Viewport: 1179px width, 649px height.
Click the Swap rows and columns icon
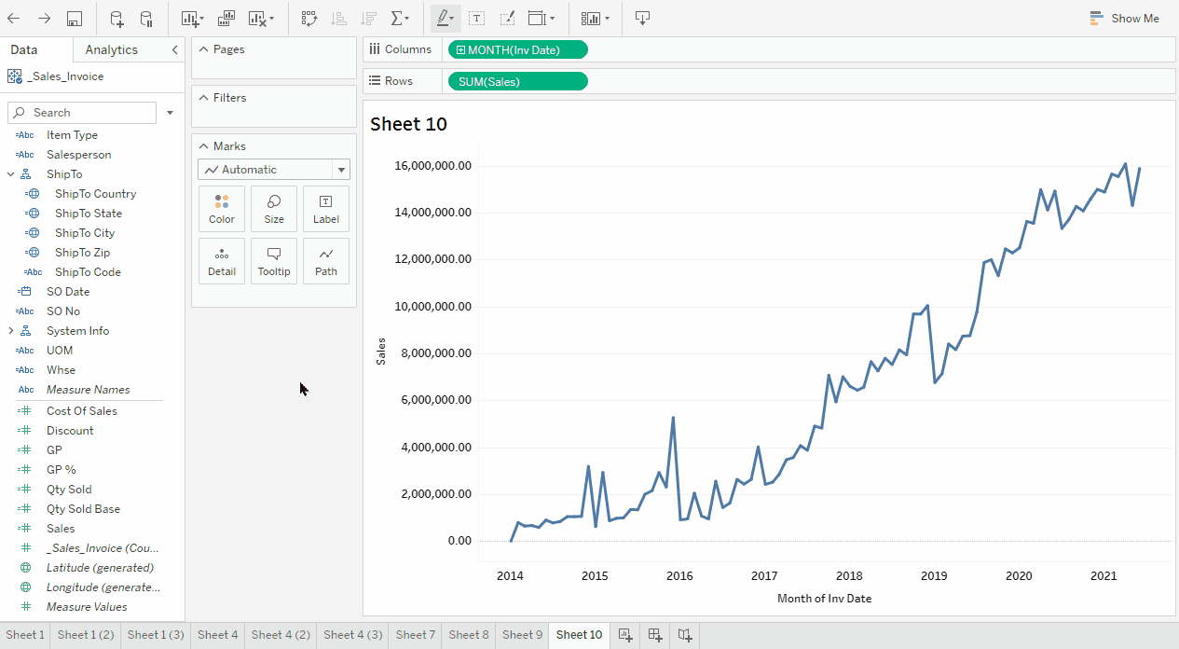(x=309, y=19)
